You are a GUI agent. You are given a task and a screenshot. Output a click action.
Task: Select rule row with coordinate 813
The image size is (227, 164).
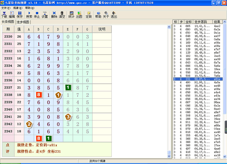click(x=198, y=155)
